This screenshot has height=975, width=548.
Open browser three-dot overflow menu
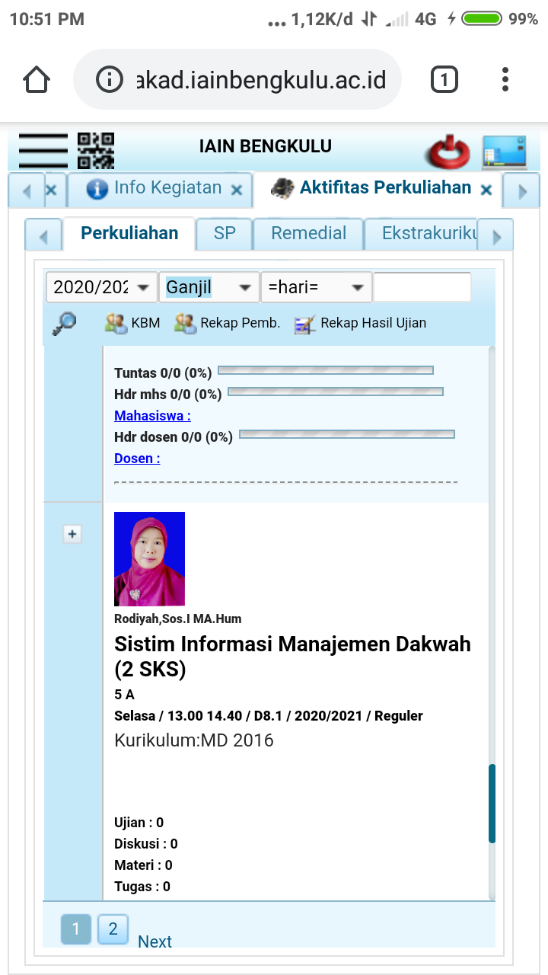(x=505, y=79)
